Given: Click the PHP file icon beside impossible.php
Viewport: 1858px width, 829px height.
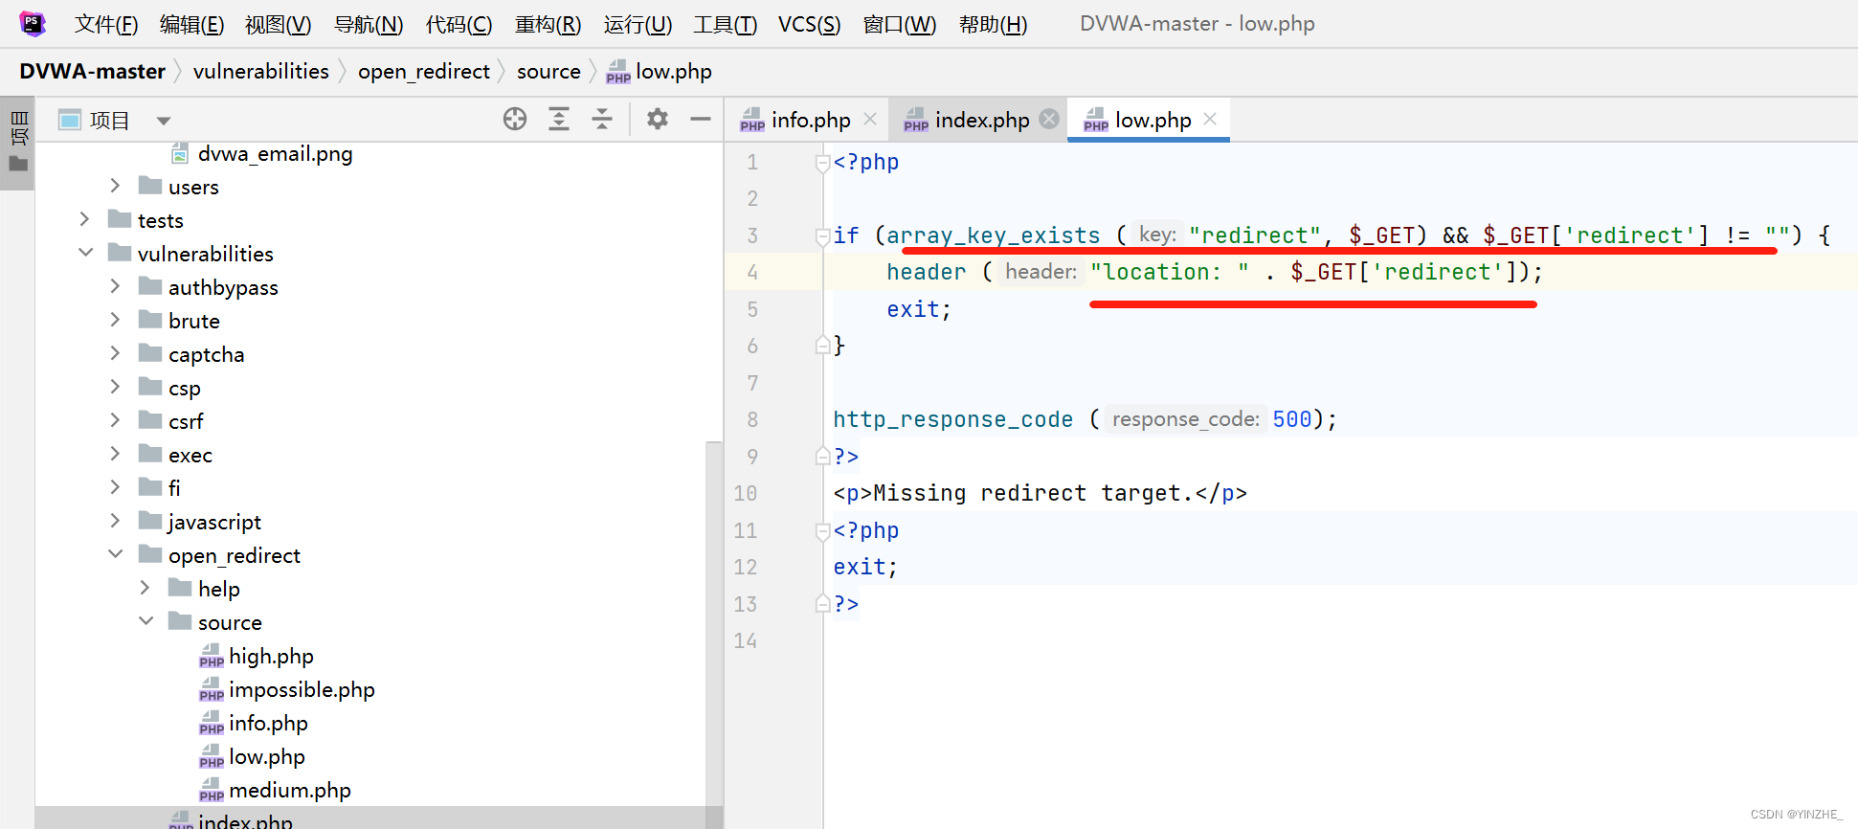Looking at the screenshot, I should point(212,690).
